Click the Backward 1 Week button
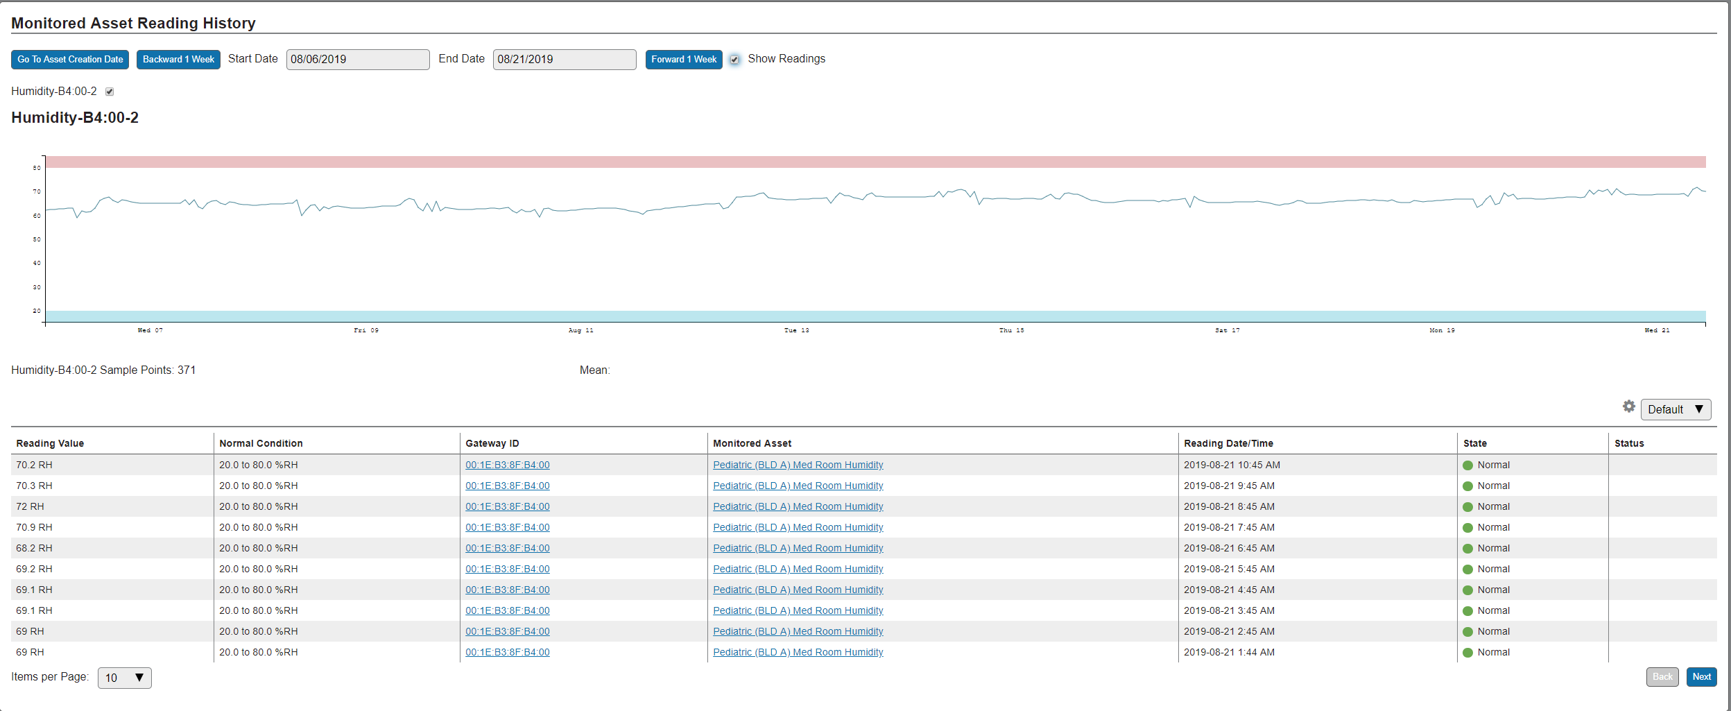 tap(178, 59)
